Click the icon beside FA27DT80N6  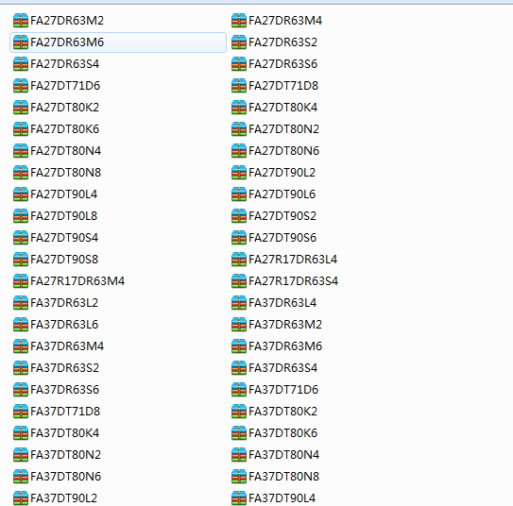(239, 151)
